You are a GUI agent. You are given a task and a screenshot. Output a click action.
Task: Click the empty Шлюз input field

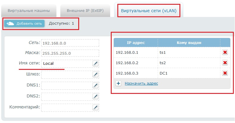point(66,74)
